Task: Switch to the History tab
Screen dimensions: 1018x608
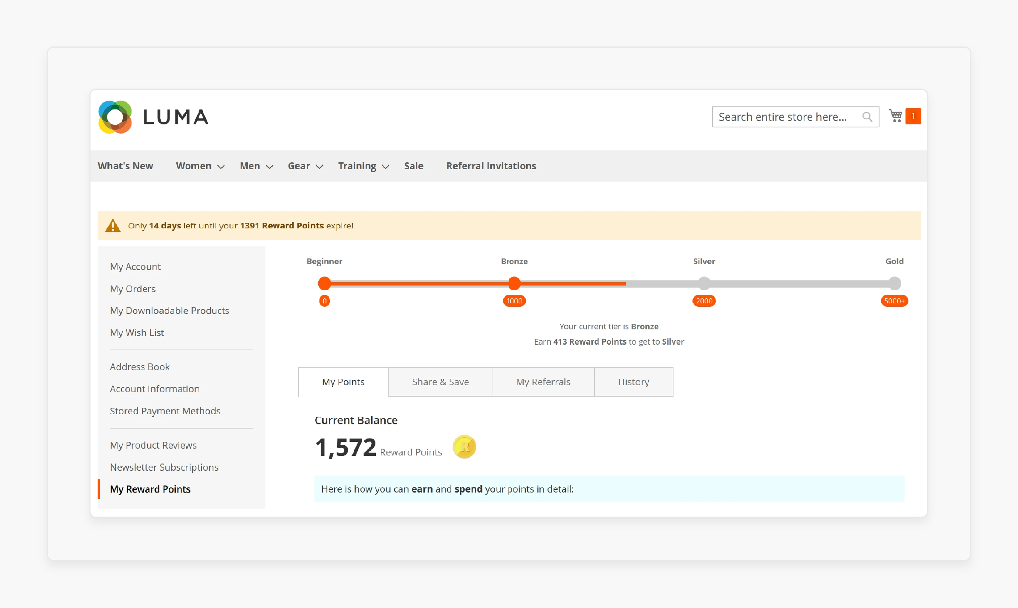Action: click(634, 382)
